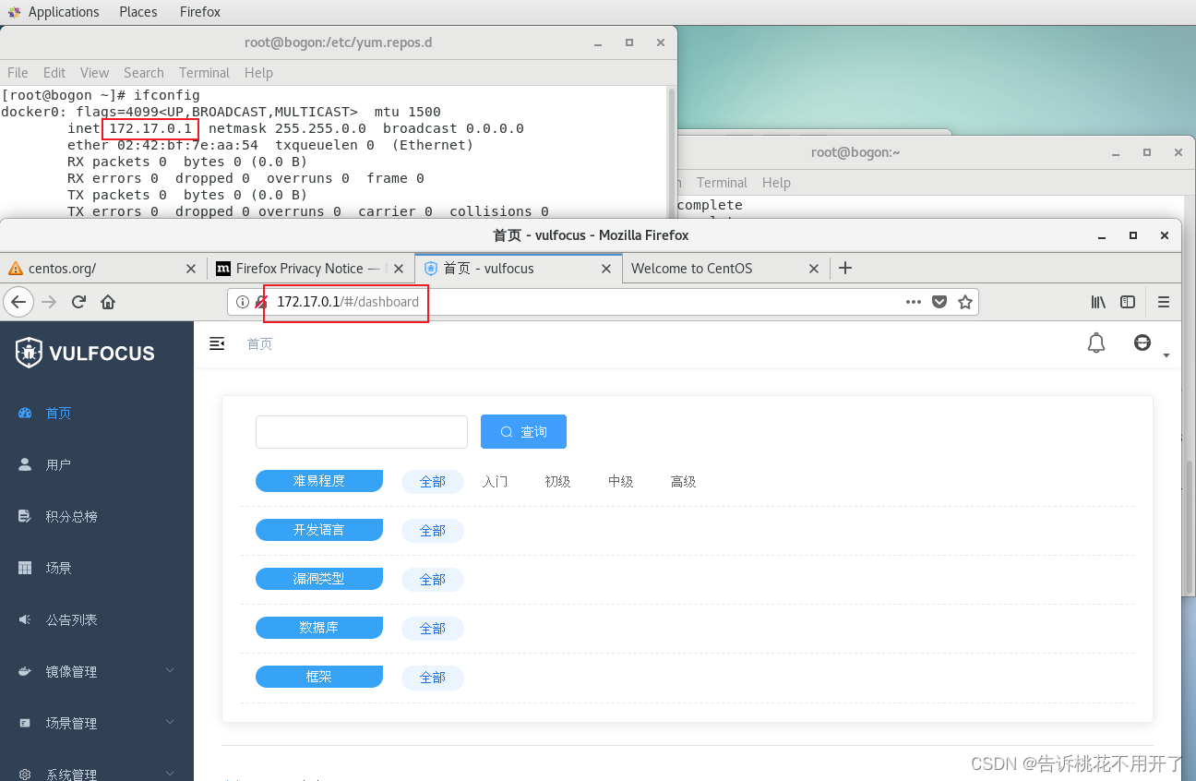Open the terminal Search menu

click(144, 72)
